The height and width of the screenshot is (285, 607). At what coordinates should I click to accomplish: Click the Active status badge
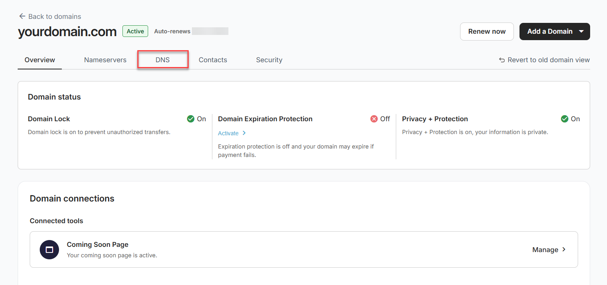coord(135,31)
